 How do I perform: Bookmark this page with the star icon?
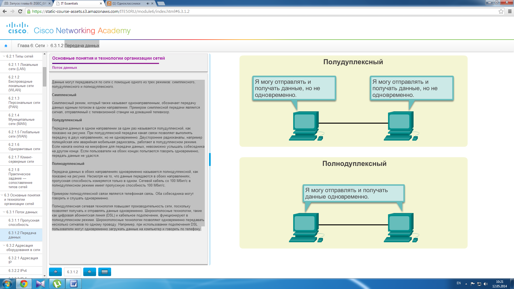click(501, 11)
